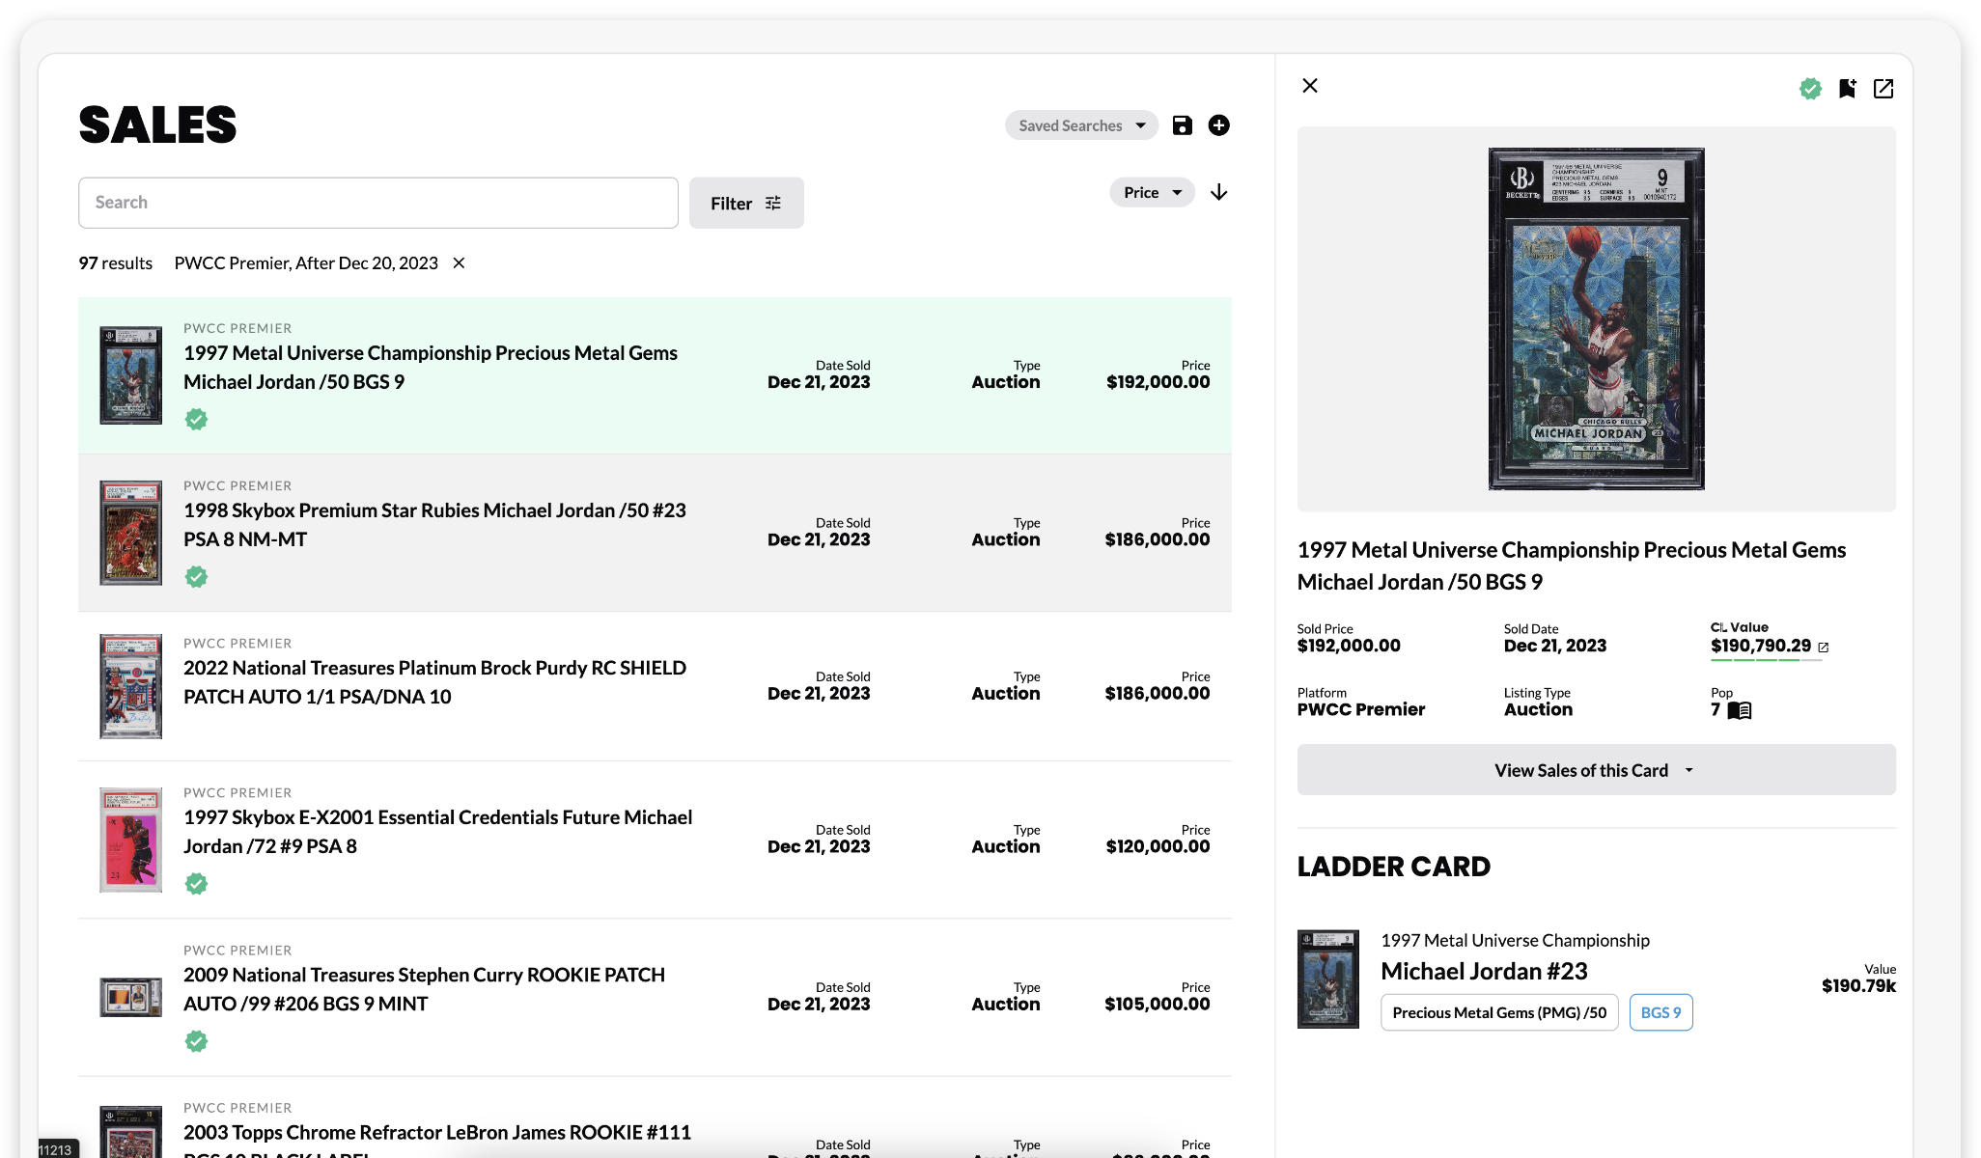This screenshot has width=1981, height=1158.
Task: Open the Saved Searches dropdown
Action: (1081, 125)
